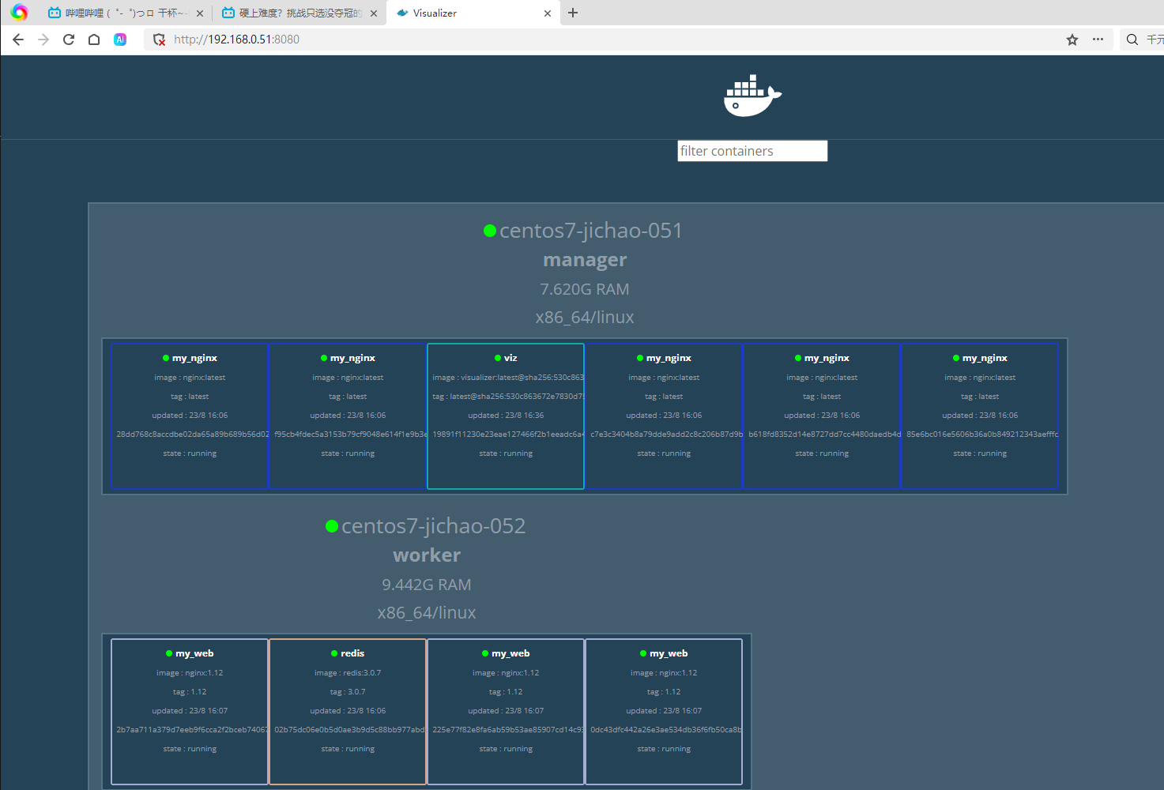Viewport: 1164px width, 790px height.
Task: Click my_nginx container with ID f95cb4fd
Action: coord(348,416)
